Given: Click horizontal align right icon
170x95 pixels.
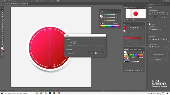Looking at the screenshot, I should coord(159,39).
